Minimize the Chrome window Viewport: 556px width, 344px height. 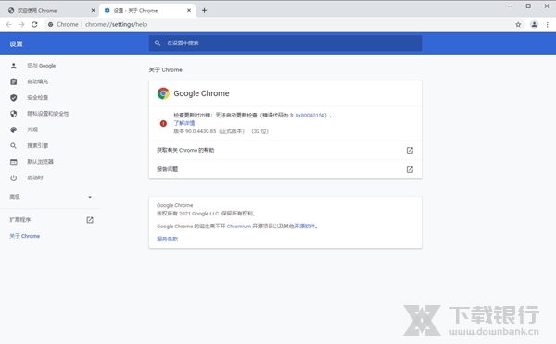click(x=510, y=6)
